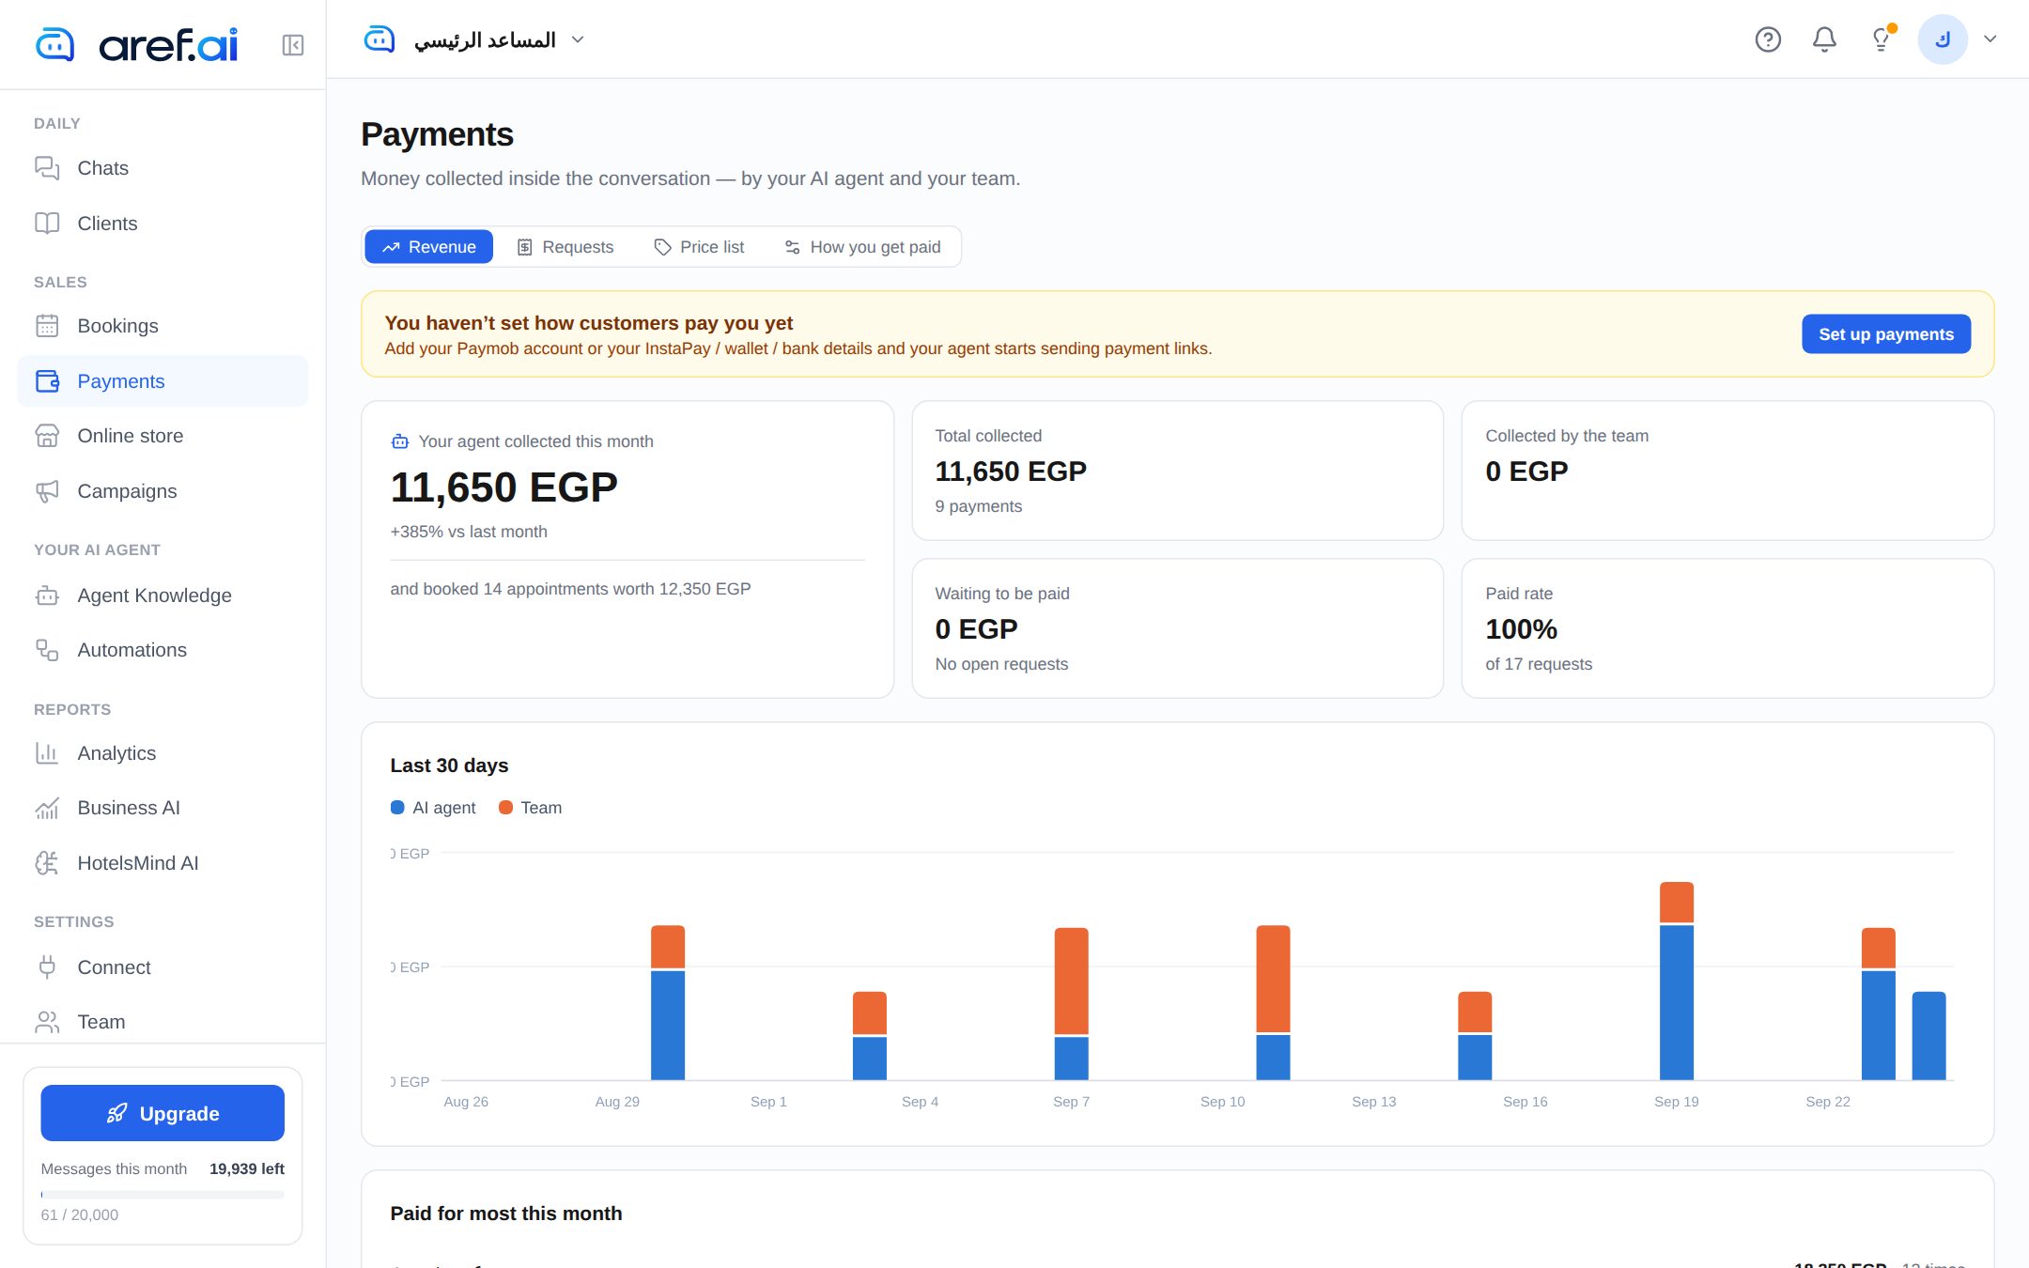Click the Waiting to be paid card
The width and height of the screenshot is (2029, 1268).
click(1177, 628)
